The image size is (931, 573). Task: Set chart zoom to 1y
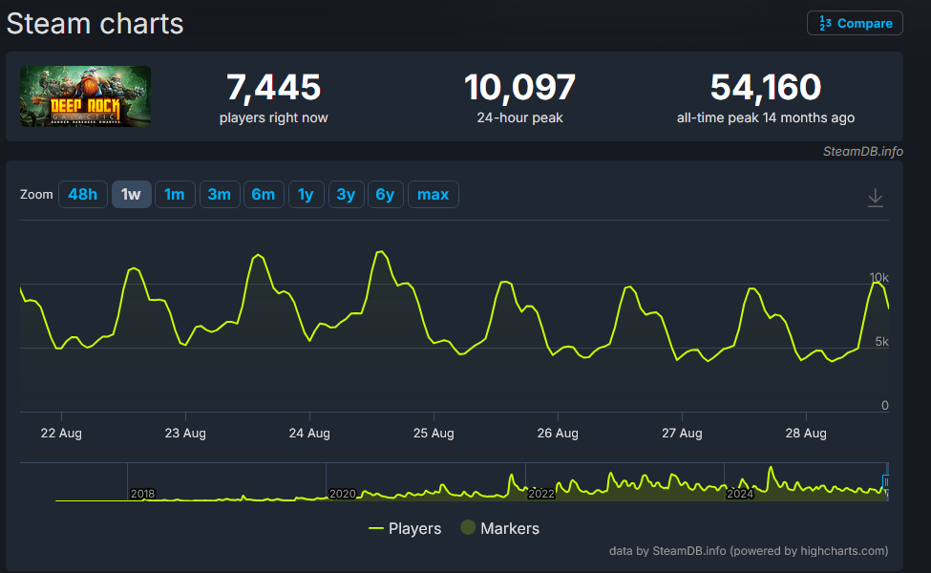306,194
